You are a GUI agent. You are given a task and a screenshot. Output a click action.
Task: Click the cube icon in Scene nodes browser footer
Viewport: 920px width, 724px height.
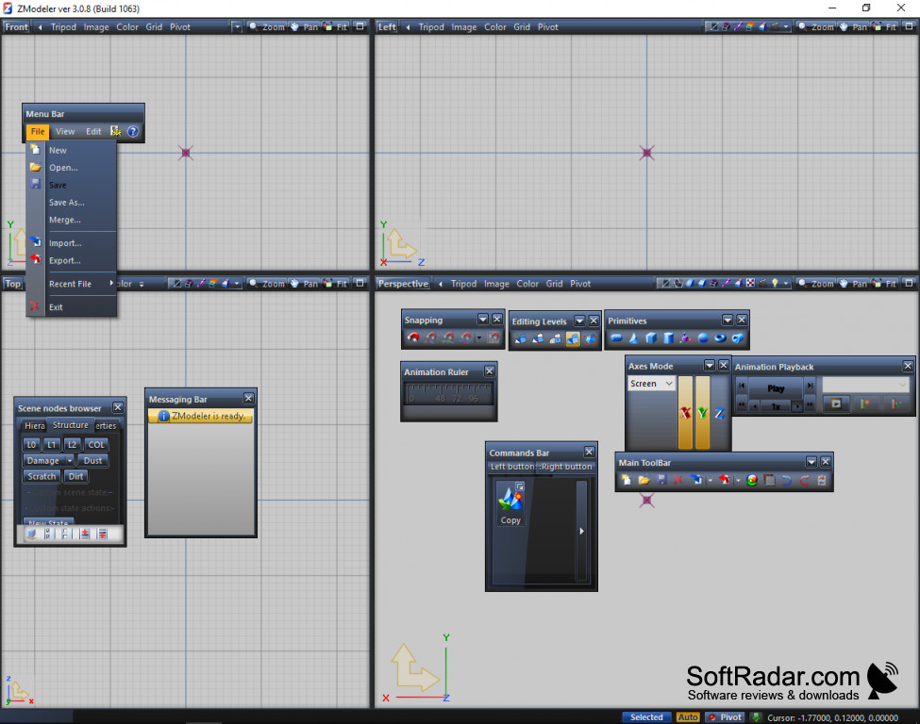(x=32, y=534)
